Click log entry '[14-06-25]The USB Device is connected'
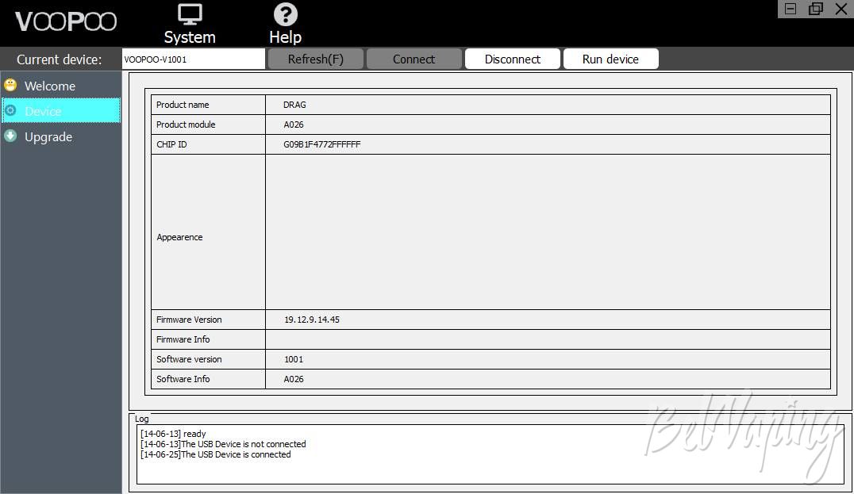The image size is (854, 494). [216, 454]
